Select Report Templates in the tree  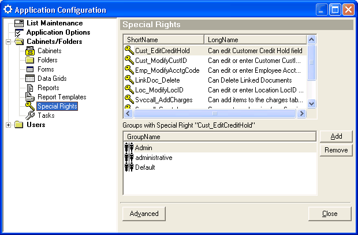[62, 97]
